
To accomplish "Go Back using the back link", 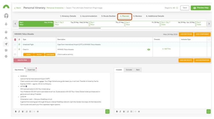I will tap(18, 8).
